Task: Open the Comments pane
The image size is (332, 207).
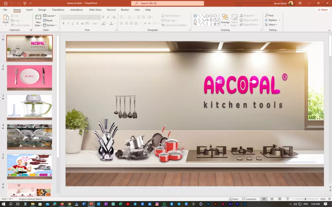Action: (x=249, y=199)
